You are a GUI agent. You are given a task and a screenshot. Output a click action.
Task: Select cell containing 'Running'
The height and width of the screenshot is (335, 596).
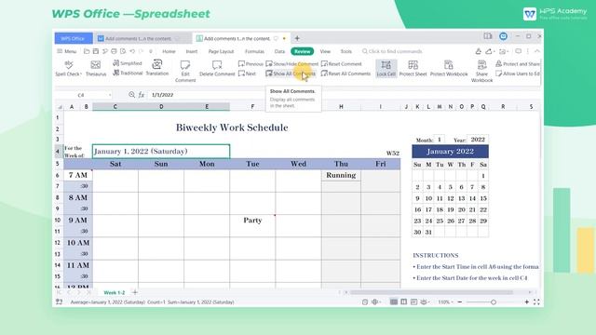[x=341, y=175]
